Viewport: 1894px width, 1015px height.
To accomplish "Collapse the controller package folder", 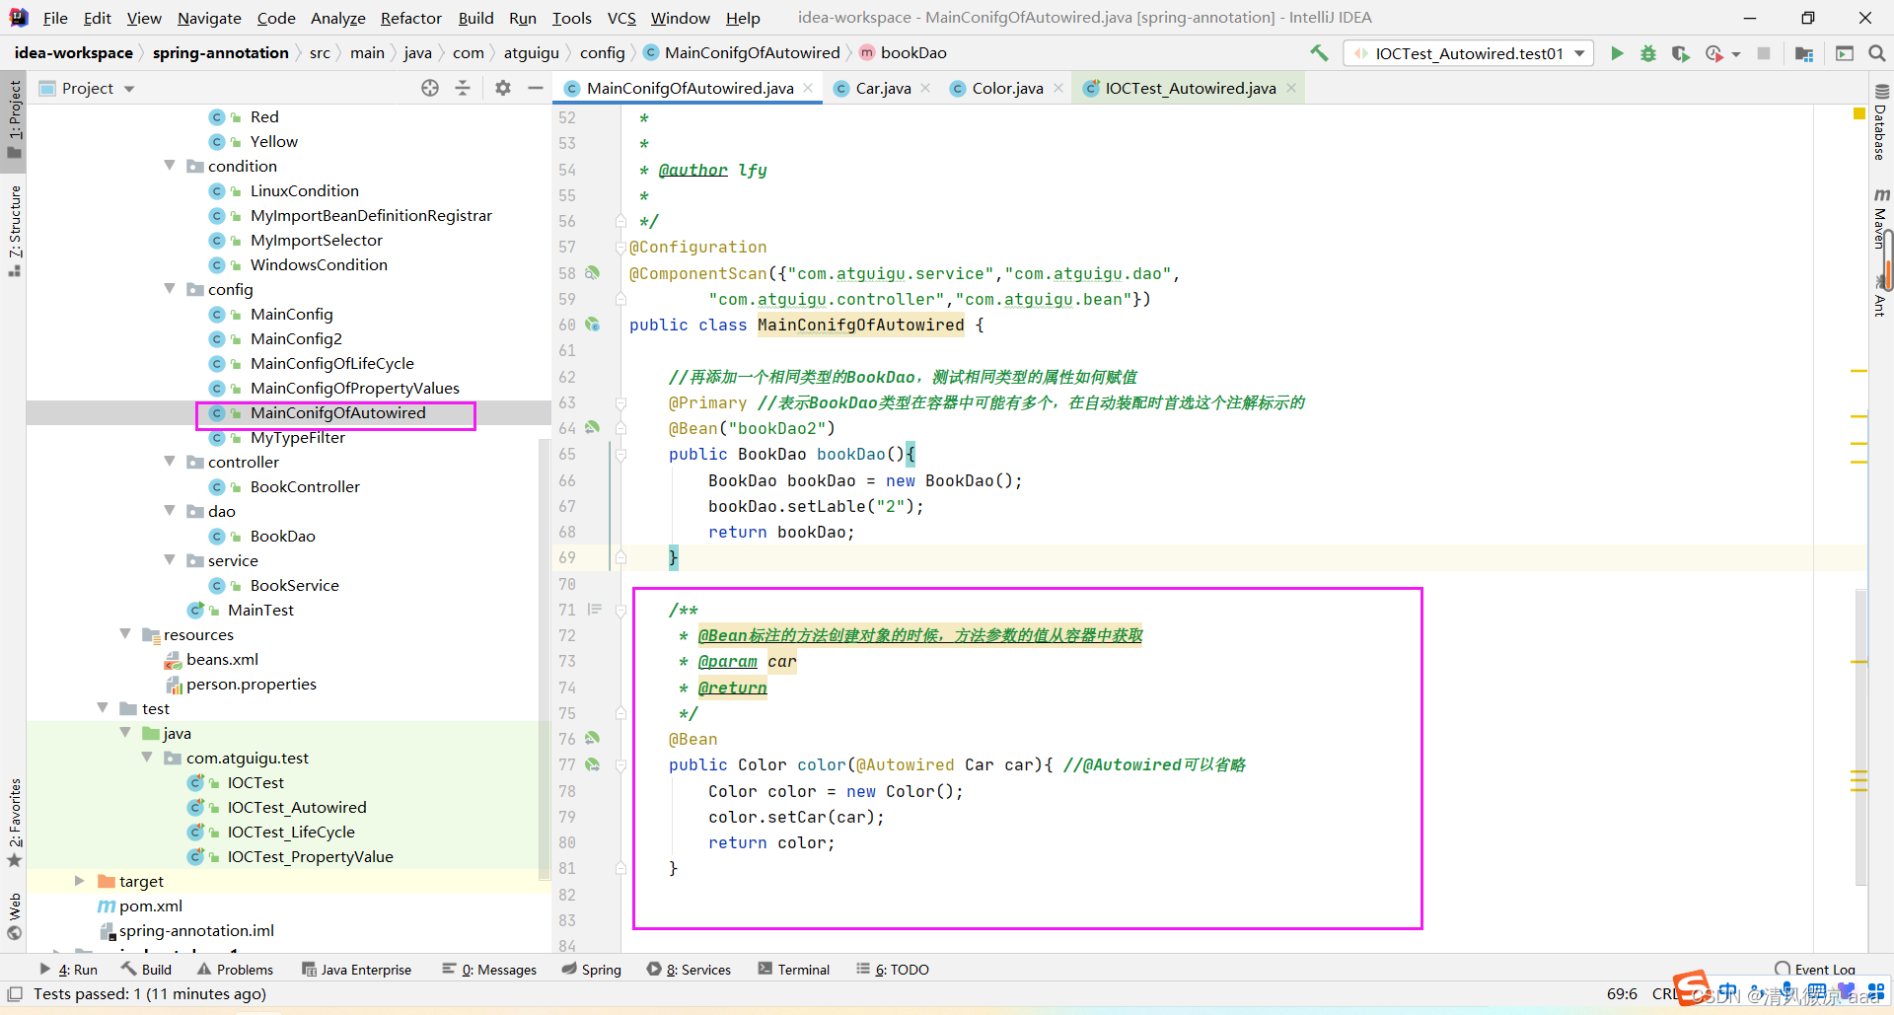I will (x=170, y=462).
